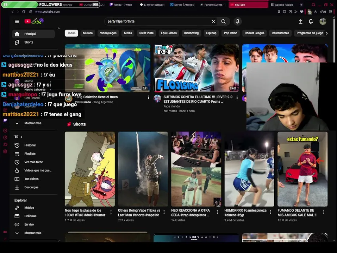Select the Hip hop filter chip
Viewport: 337px width, 253px height.
point(211,33)
